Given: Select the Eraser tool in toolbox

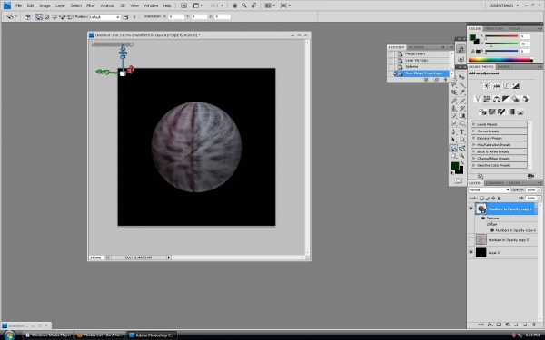Looking at the screenshot, I should (x=453, y=116).
